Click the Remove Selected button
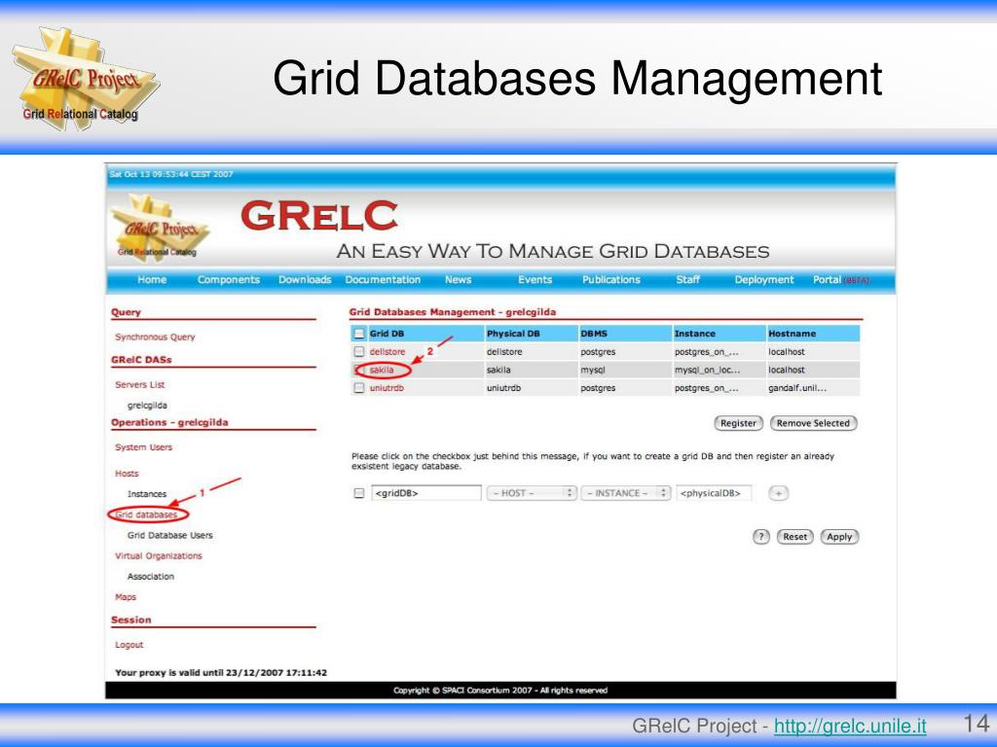This screenshot has width=997, height=747. click(x=813, y=423)
